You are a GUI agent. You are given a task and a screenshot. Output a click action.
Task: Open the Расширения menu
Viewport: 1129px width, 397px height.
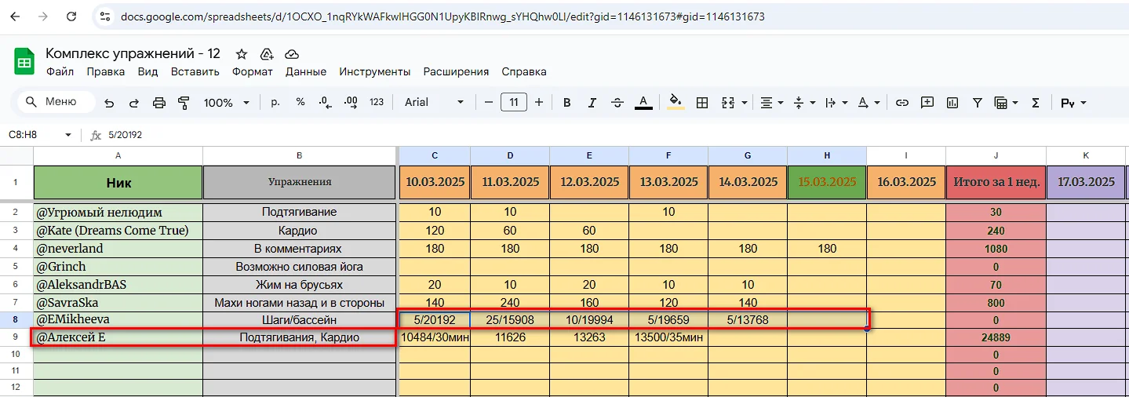pos(456,71)
